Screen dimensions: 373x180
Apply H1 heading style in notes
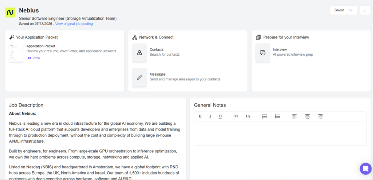[x=236, y=116]
